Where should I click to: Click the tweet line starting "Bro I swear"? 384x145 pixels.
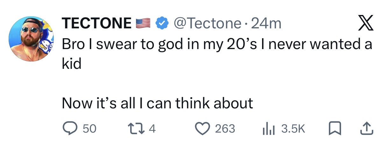[x=217, y=45]
